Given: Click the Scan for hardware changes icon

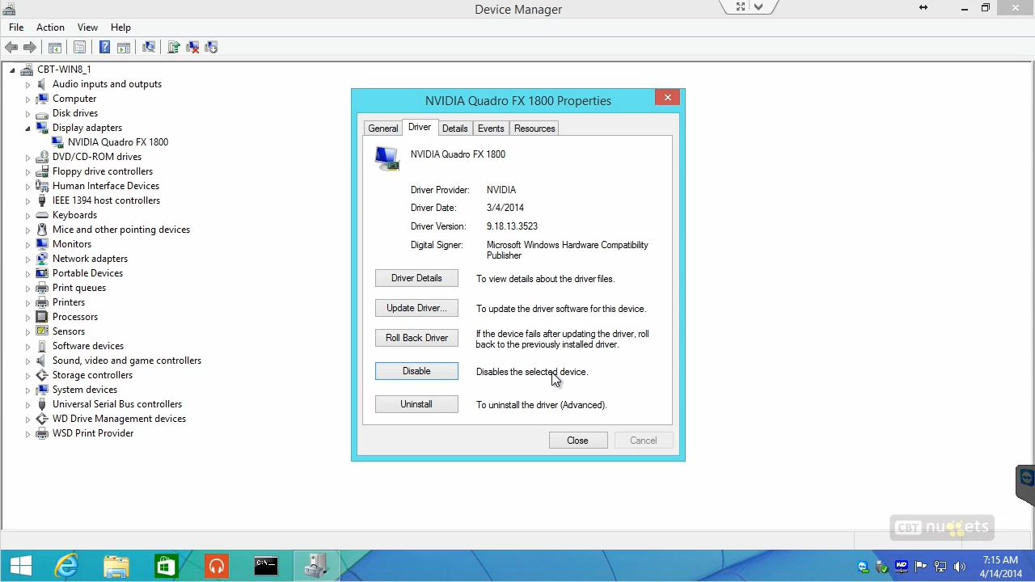Looking at the screenshot, I should click(x=149, y=48).
